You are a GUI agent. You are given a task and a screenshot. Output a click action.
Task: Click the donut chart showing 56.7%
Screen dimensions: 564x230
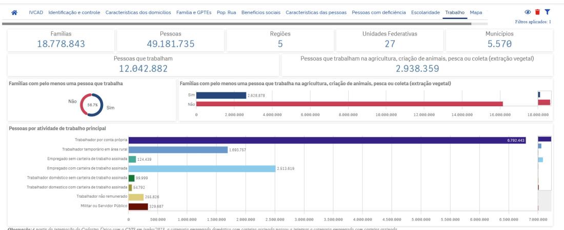[92, 105]
